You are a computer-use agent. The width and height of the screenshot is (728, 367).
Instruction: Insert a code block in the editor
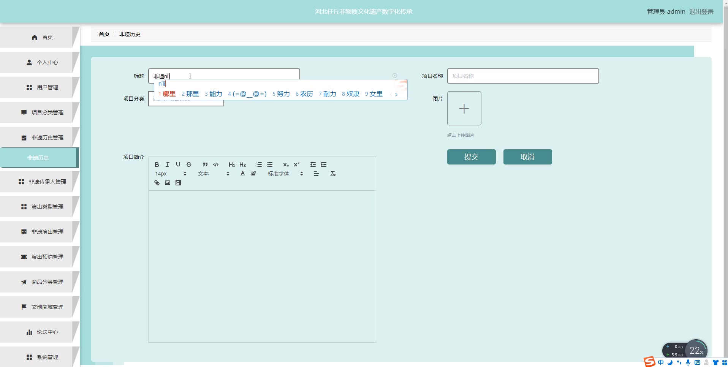click(x=216, y=165)
